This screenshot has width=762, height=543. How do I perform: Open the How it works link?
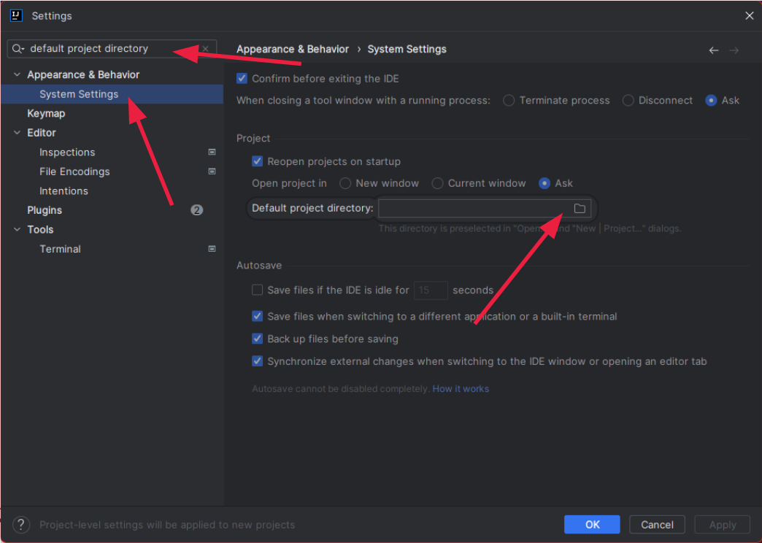[461, 389]
